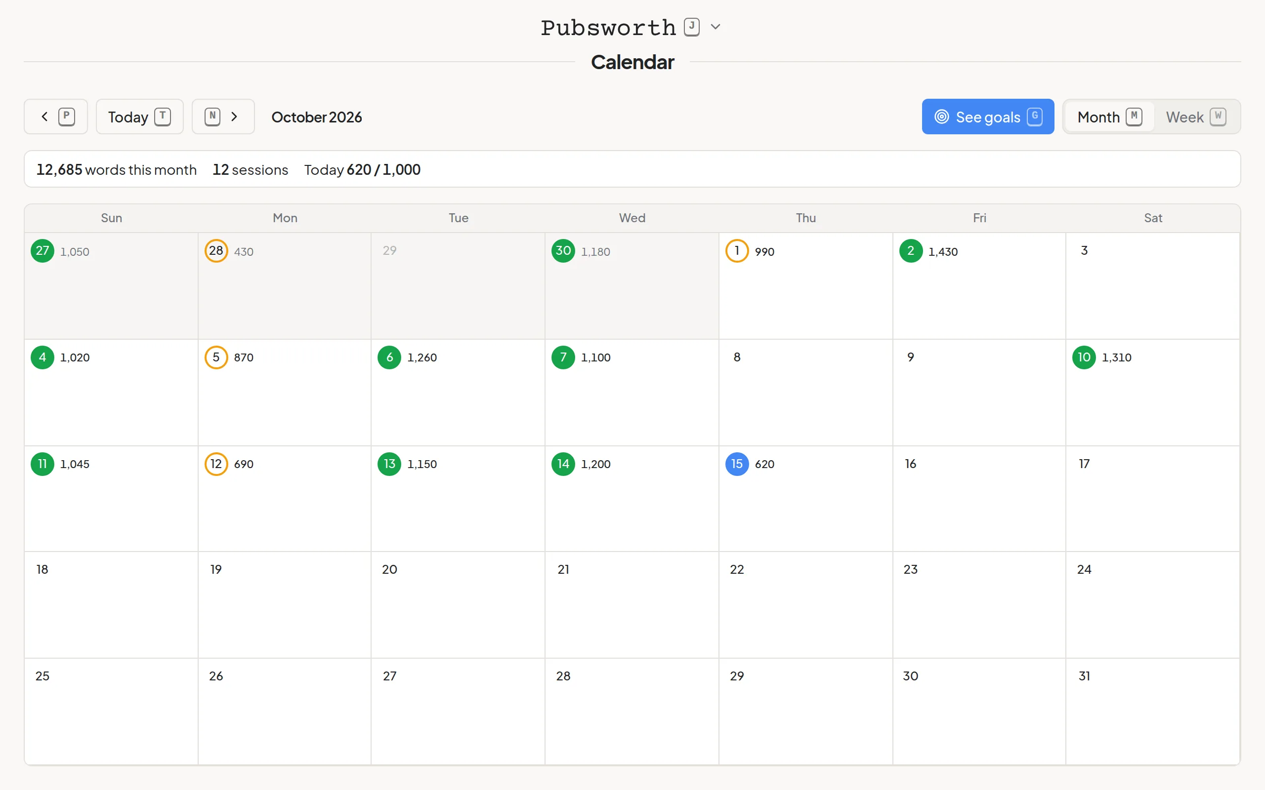
Task: Select green day circle for October 2
Action: (911, 251)
